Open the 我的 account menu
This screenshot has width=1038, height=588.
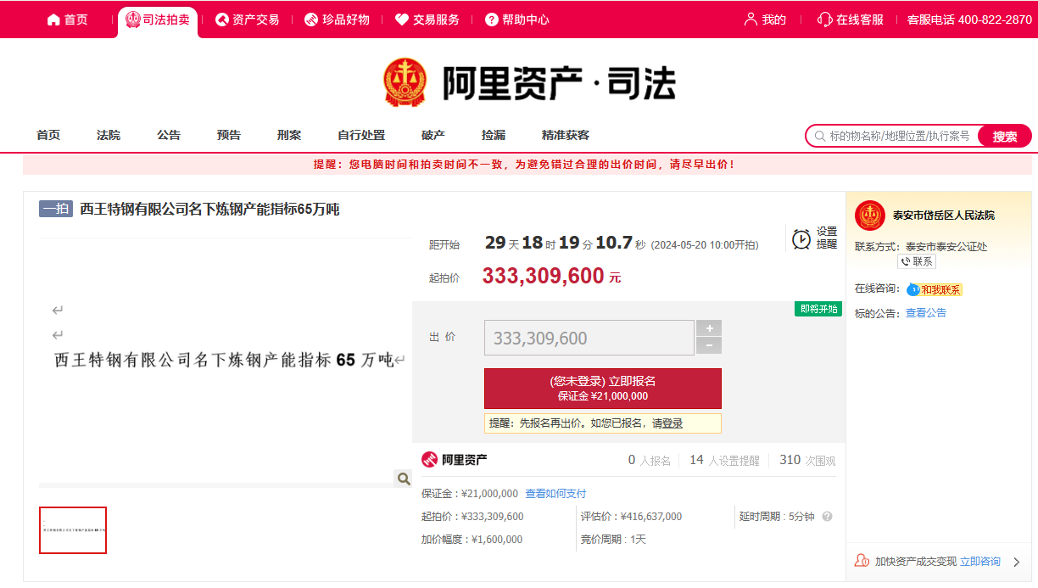(765, 20)
